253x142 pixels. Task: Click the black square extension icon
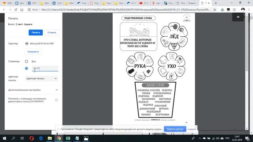coord(228,9)
